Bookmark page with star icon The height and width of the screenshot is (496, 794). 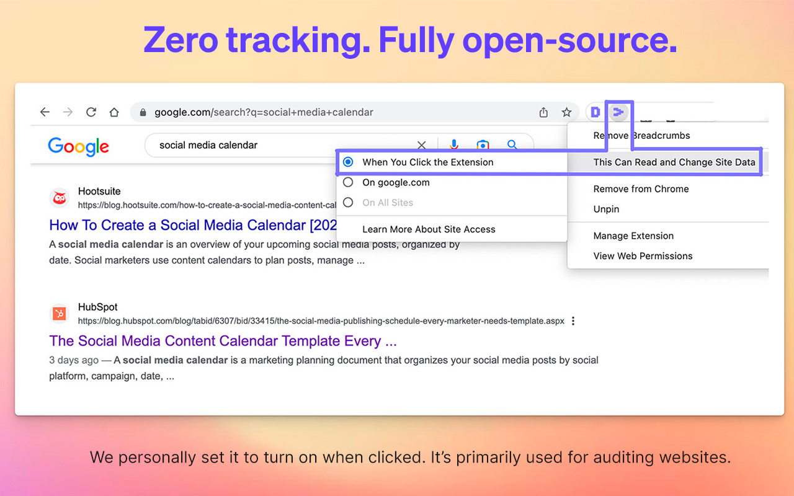click(566, 112)
